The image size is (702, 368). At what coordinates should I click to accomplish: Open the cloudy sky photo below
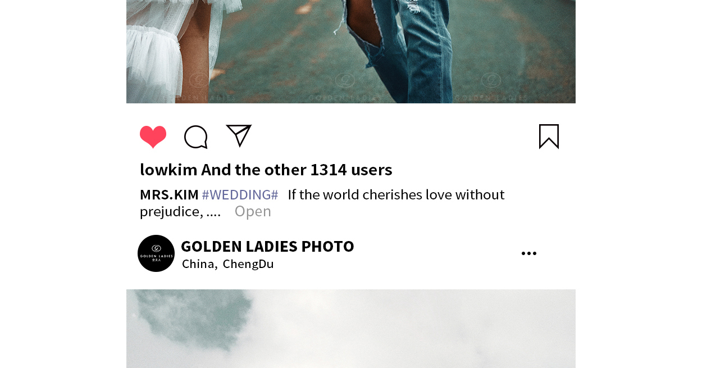pyautogui.click(x=351, y=329)
